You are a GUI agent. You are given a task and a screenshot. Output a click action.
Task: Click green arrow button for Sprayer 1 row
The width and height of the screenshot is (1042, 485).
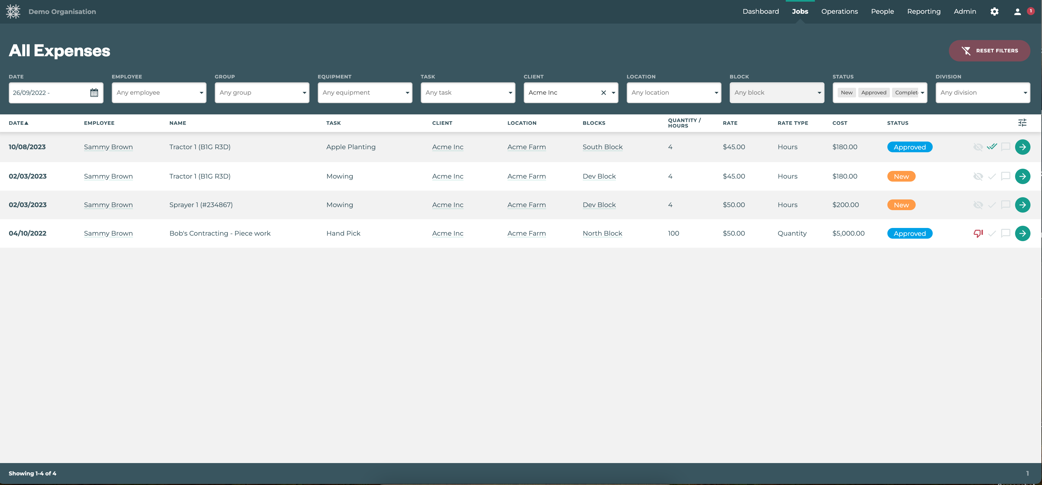(1022, 205)
